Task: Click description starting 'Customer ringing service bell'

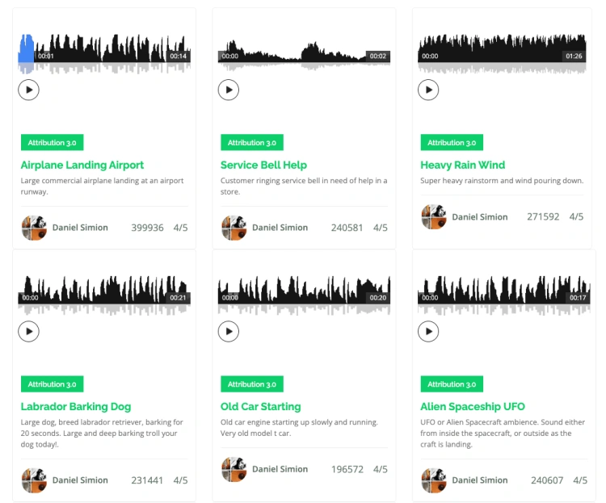Action: tap(304, 186)
